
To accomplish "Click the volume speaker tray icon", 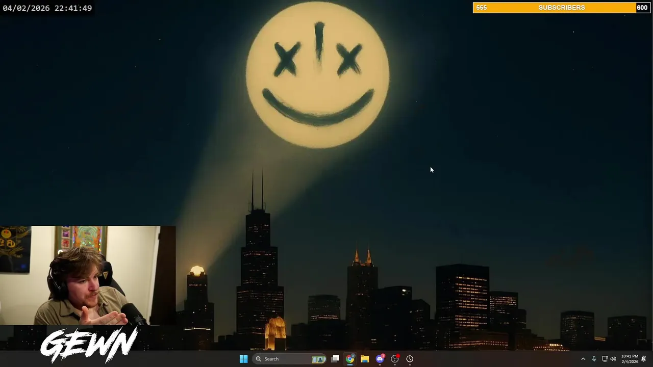I will 613,359.
